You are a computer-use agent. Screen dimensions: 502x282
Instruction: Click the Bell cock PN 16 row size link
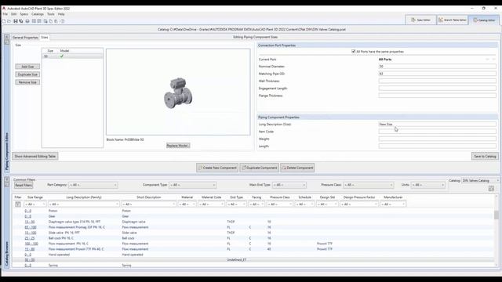pyautogui.click(x=30, y=238)
